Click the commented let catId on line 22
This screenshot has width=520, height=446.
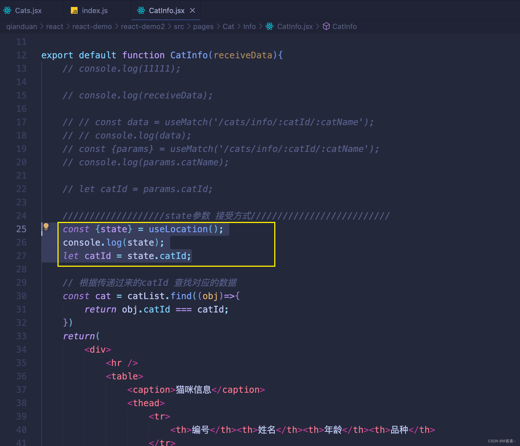click(x=138, y=189)
